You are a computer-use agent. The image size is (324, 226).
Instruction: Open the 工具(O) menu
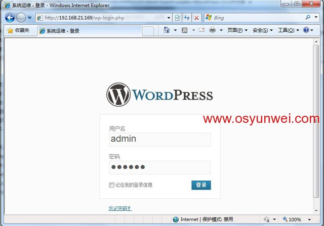pos(289,30)
